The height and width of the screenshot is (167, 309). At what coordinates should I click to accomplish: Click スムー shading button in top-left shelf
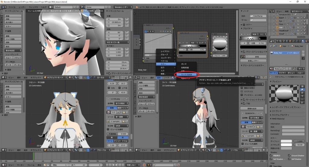[x=9, y=58]
